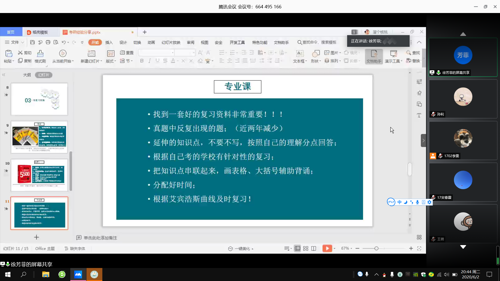Open the zoom percentage 67% dropdown
Viewport: 500px width, 281px height.
(347, 248)
